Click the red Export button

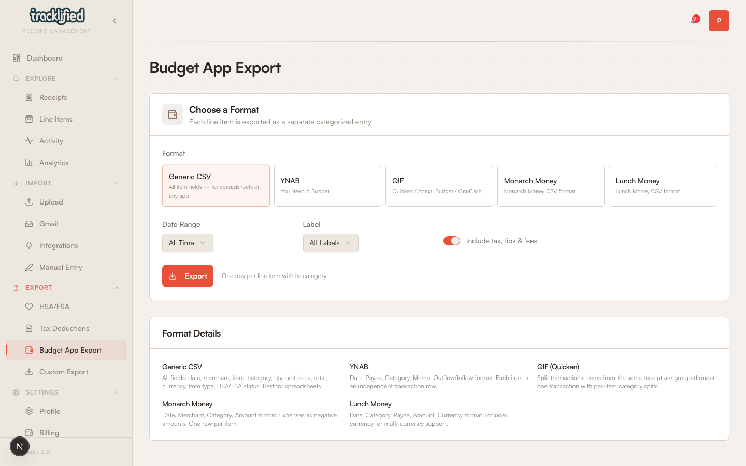188,276
